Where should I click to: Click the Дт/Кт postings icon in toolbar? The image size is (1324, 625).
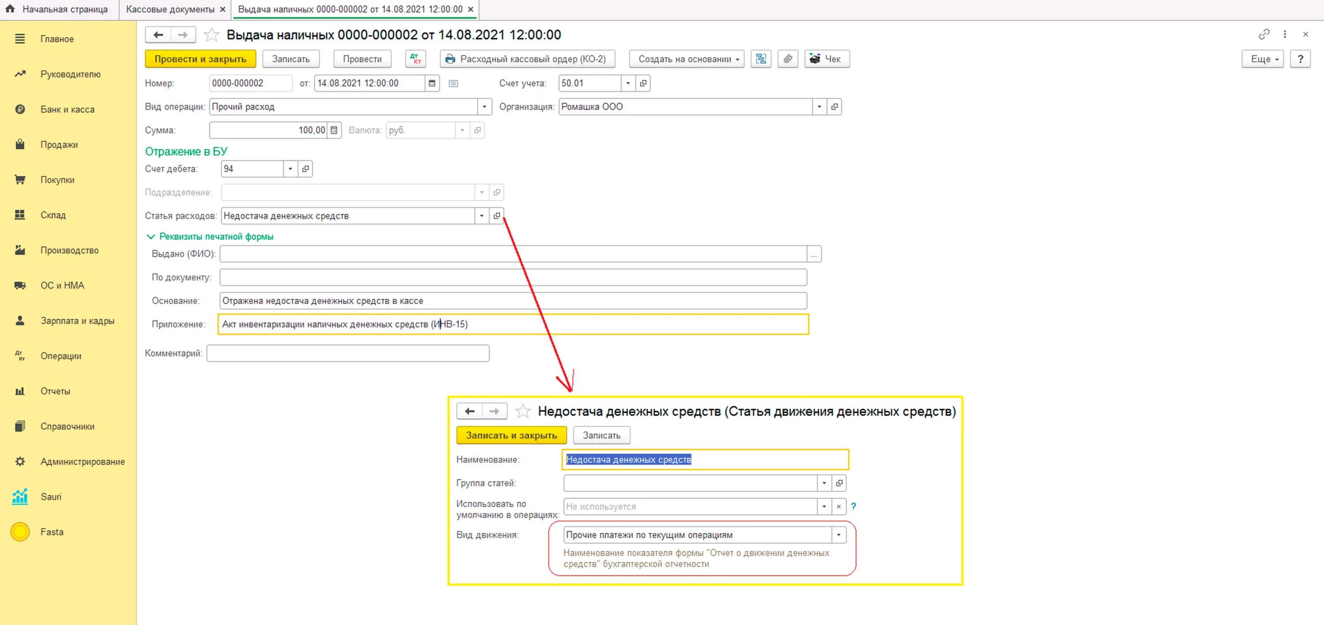tap(415, 59)
